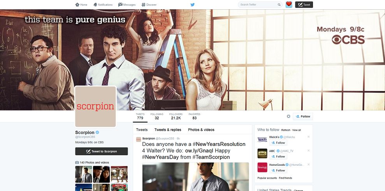View Following count 32
This screenshot has width=385, height=191.
coord(157,116)
